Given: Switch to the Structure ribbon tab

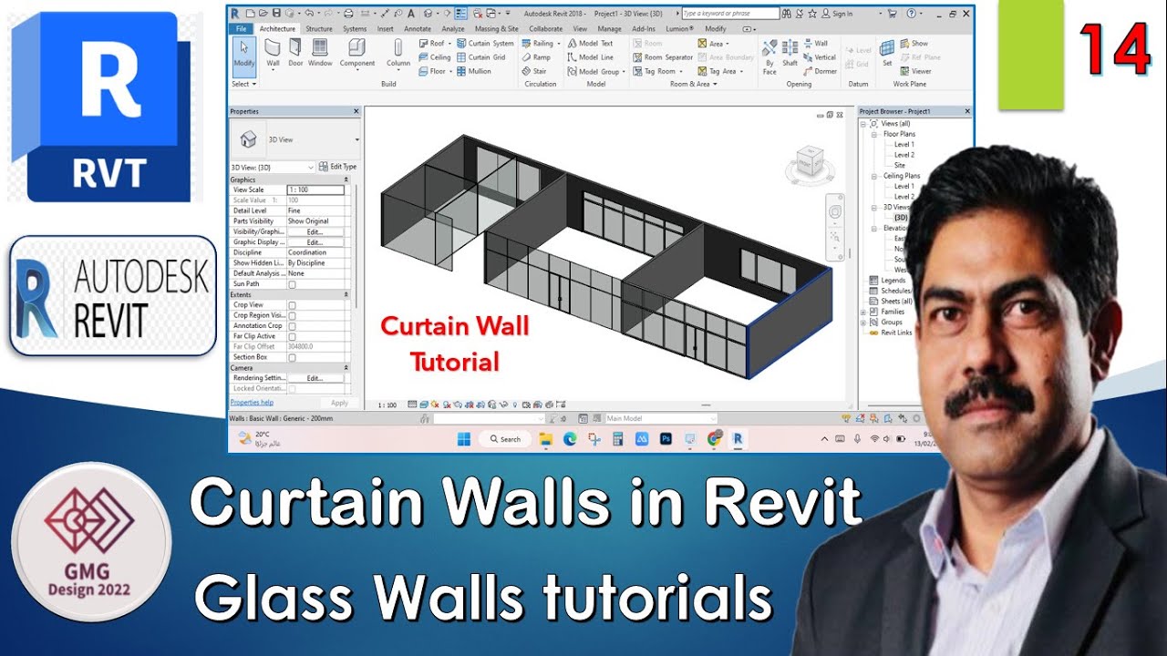Looking at the screenshot, I should [x=319, y=28].
